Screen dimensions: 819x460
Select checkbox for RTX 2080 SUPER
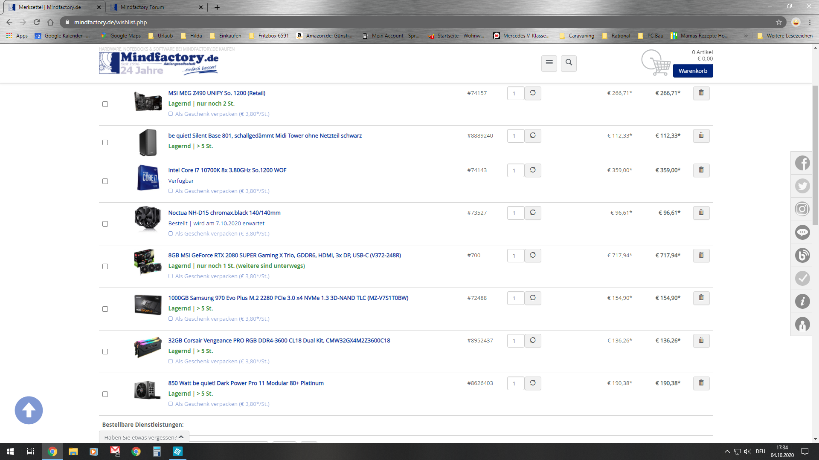[105, 267]
